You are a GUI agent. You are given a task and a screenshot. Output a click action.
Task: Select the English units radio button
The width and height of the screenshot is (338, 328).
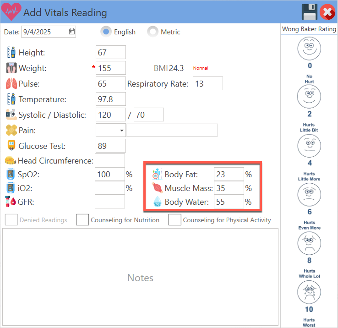coord(106,32)
